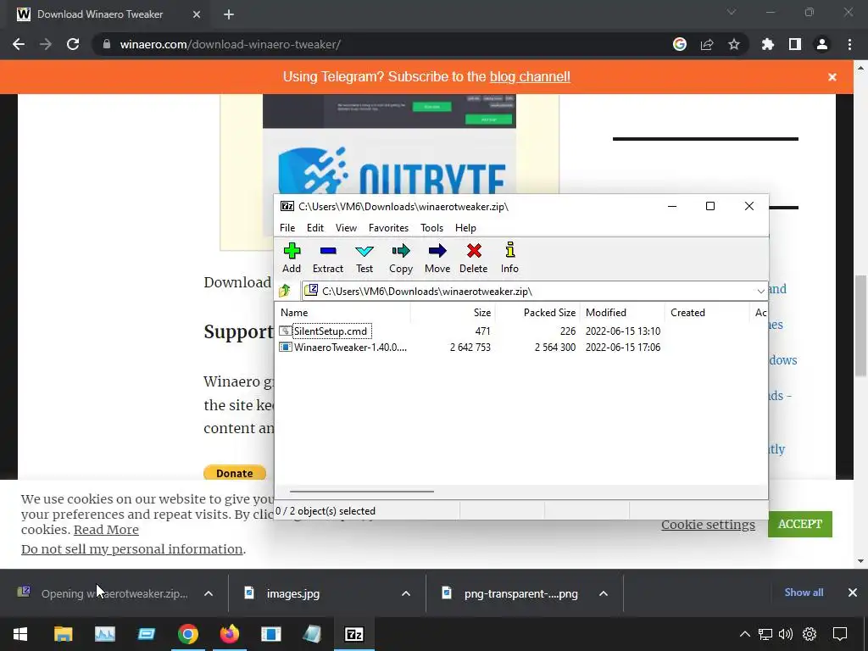This screenshot has width=868, height=651.
Task: Open the 7-Zip File menu
Action: tap(287, 227)
